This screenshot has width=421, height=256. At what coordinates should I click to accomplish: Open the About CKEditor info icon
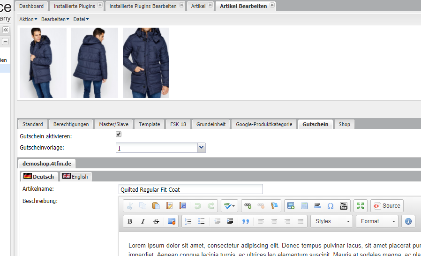tap(408, 221)
